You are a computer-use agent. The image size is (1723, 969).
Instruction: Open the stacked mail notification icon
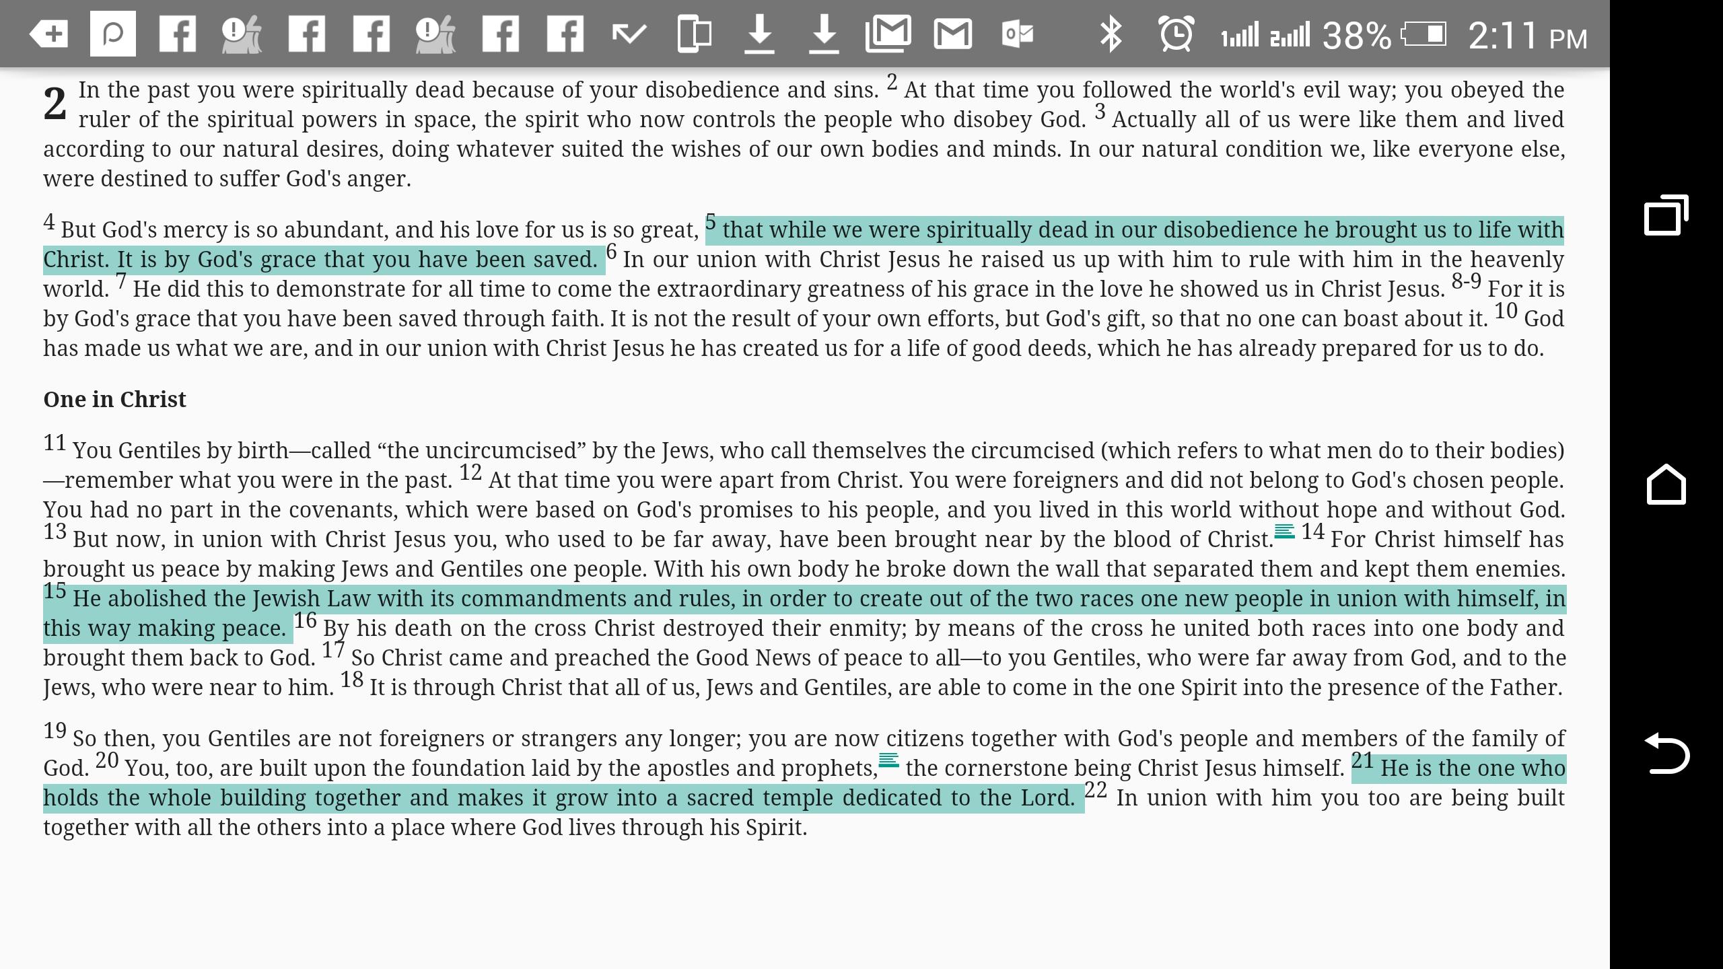[x=888, y=34]
